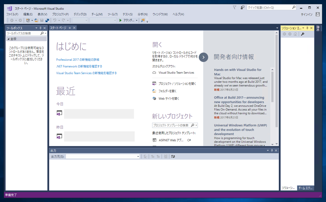326x202 pixels.
Task: Switch to the チーム エクスプローラー tab
Action: pos(305,188)
